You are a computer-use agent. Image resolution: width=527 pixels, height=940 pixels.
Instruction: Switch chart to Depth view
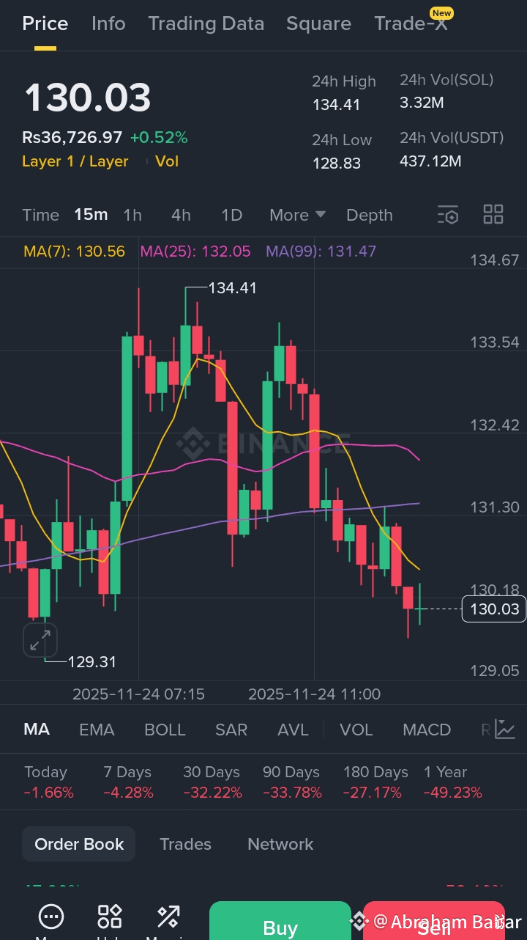point(370,215)
